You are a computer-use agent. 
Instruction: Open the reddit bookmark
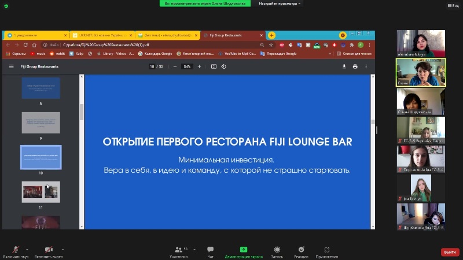pos(57,54)
